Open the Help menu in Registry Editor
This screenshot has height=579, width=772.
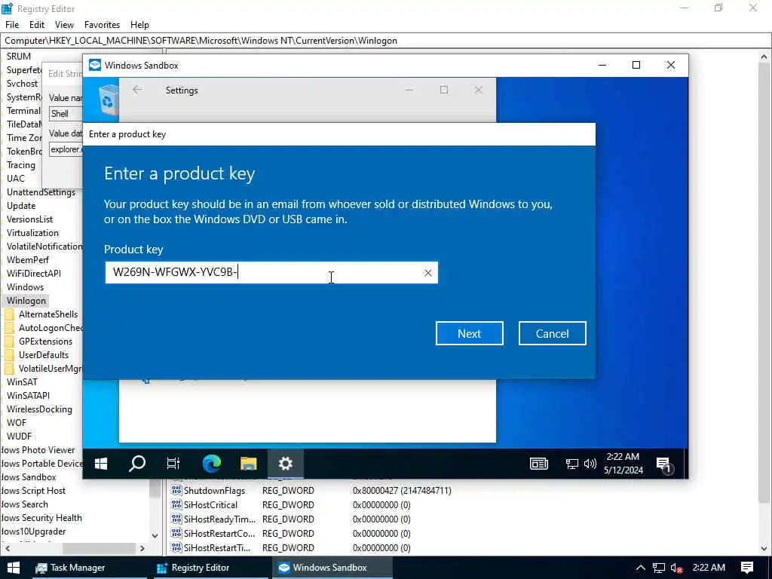tap(139, 25)
